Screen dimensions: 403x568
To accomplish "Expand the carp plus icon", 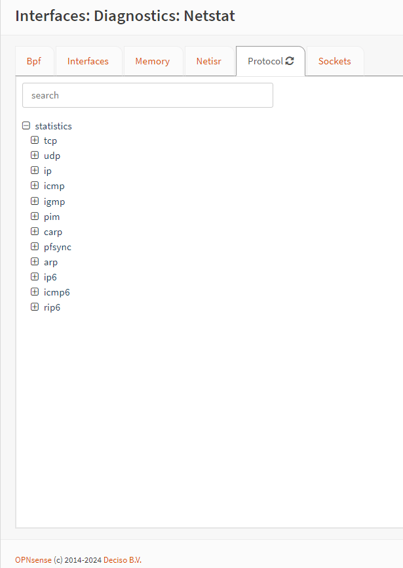I will (35, 232).
